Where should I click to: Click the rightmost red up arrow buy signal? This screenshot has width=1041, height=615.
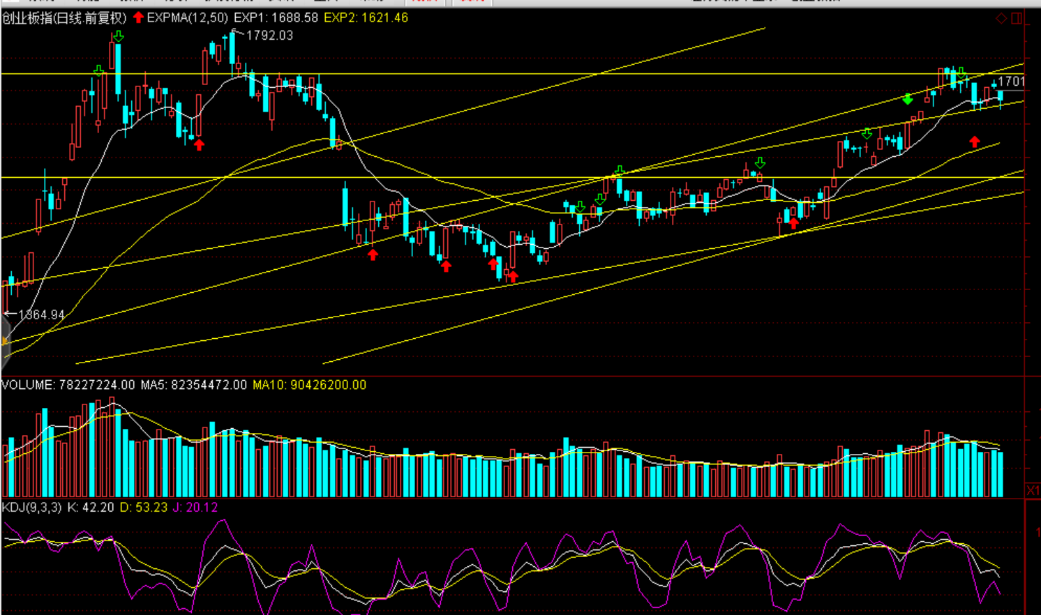coord(975,142)
